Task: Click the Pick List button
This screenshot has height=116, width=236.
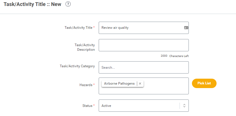Action: point(204,83)
